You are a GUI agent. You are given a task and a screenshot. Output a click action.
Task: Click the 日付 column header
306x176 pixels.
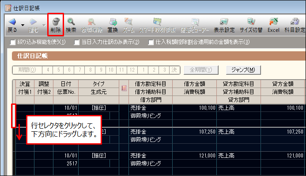click(x=66, y=84)
